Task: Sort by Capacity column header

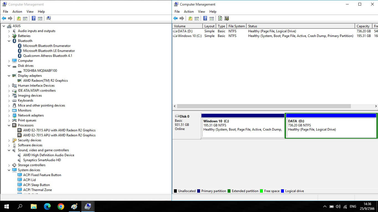Action: point(364,26)
